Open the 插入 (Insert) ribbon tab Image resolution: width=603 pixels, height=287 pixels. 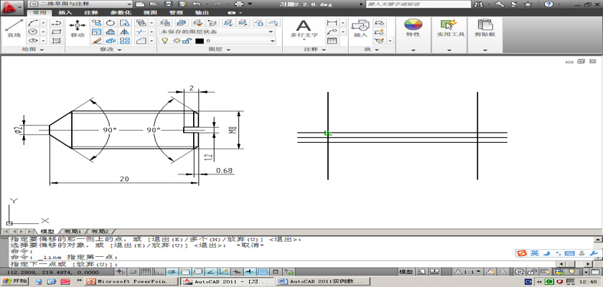[x=65, y=12]
